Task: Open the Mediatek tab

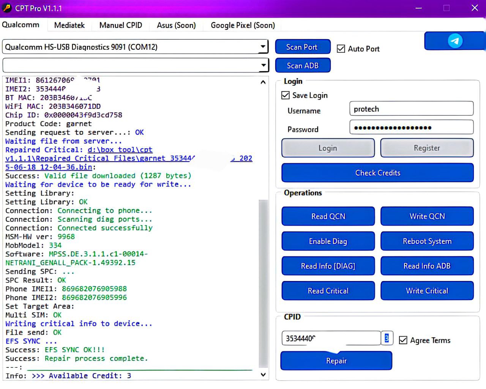Action: coord(69,25)
